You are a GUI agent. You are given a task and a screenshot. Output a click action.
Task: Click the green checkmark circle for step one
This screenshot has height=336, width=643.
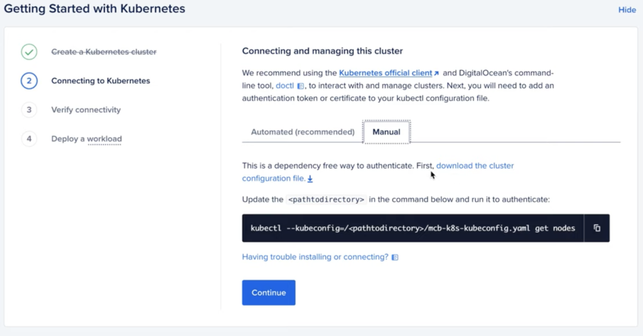(x=29, y=52)
